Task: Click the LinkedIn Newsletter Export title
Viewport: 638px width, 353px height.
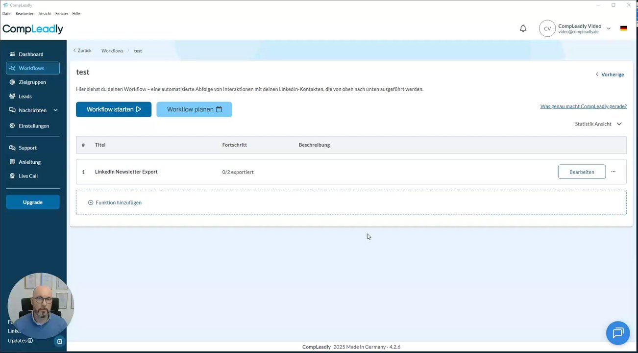Action: (126, 172)
